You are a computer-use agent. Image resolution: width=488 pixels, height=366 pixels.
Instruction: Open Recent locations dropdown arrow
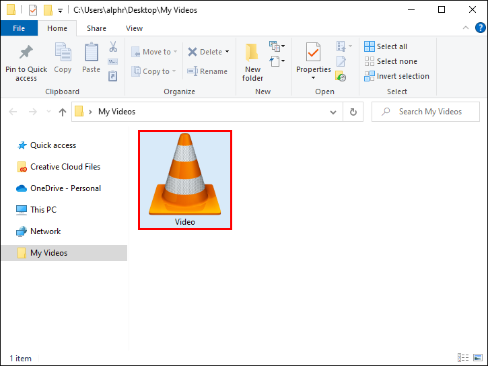coord(48,111)
